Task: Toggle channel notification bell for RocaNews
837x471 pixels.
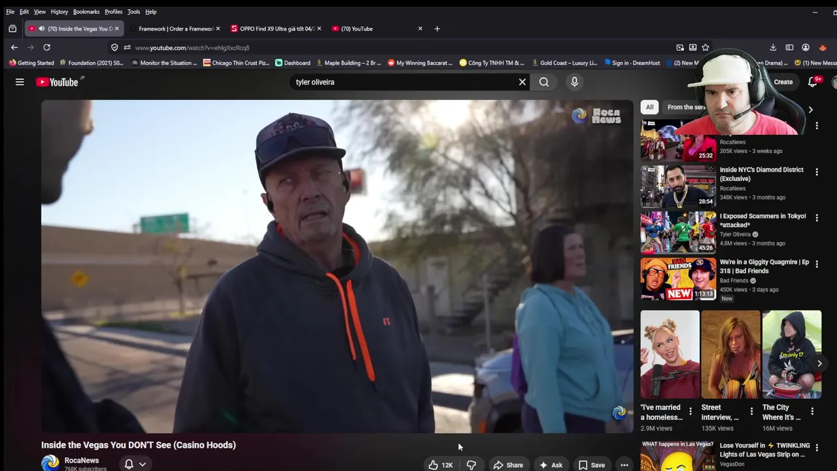Action: pos(135,464)
